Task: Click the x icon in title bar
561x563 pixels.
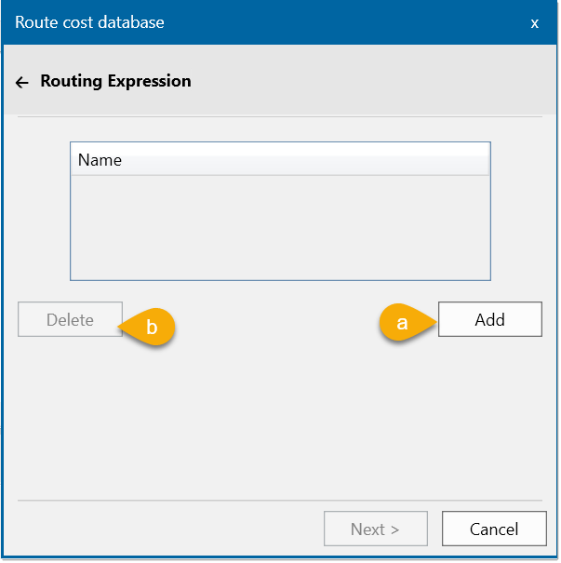Action: coord(534,23)
